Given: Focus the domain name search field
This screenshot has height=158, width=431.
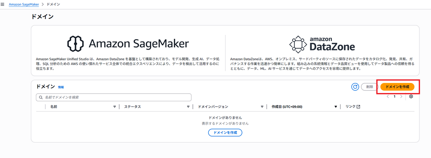Looking at the screenshot, I should (113, 97).
